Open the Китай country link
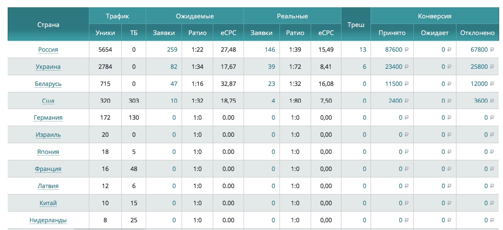 click(48, 203)
